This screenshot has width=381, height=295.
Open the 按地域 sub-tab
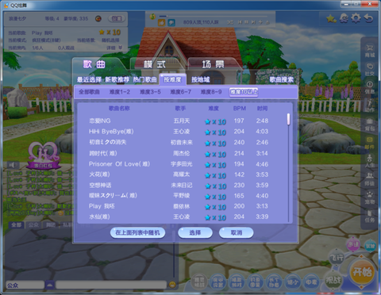click(200, 79)
